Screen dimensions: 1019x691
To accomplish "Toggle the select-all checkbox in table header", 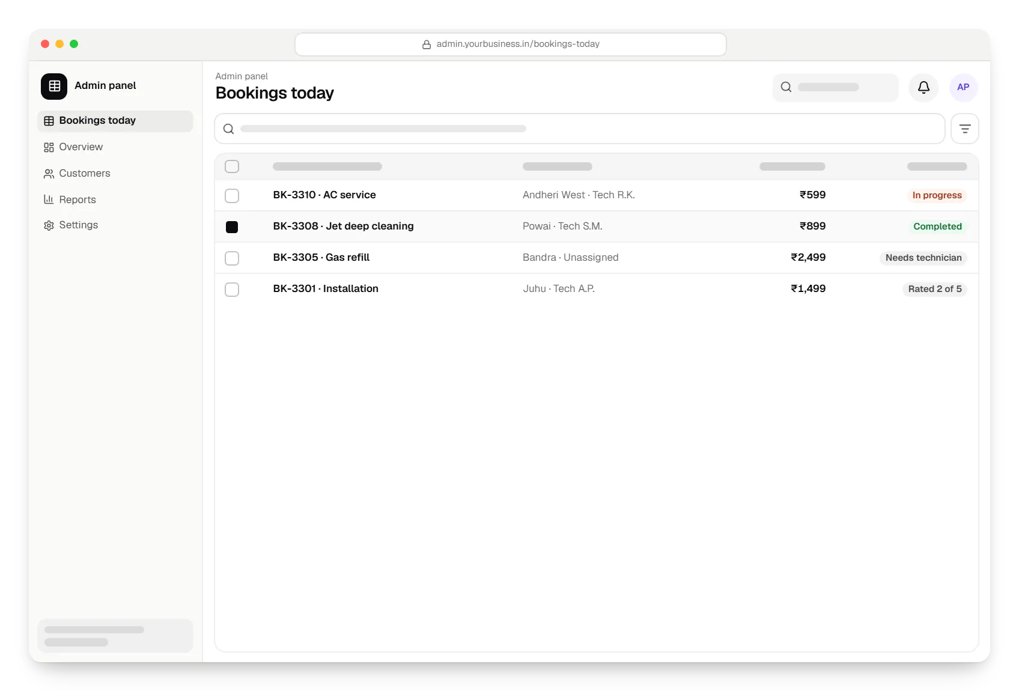I will 232,166.
